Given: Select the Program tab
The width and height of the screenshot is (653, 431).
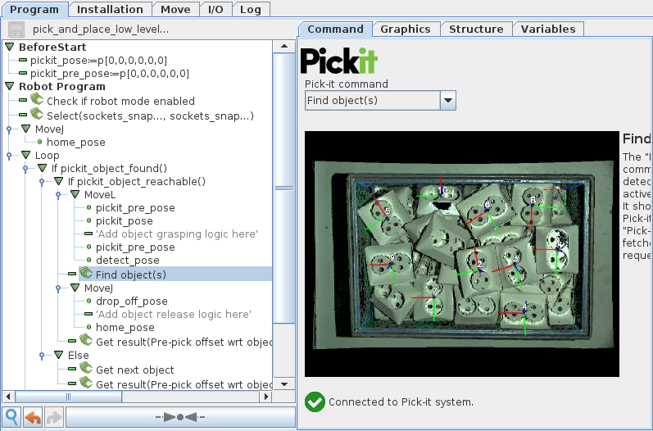Looking at the screenshot, I should click(x=34, y=10).
